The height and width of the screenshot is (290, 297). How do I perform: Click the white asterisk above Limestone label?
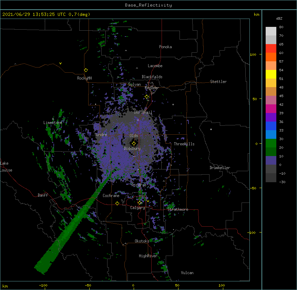click(53, 119)
